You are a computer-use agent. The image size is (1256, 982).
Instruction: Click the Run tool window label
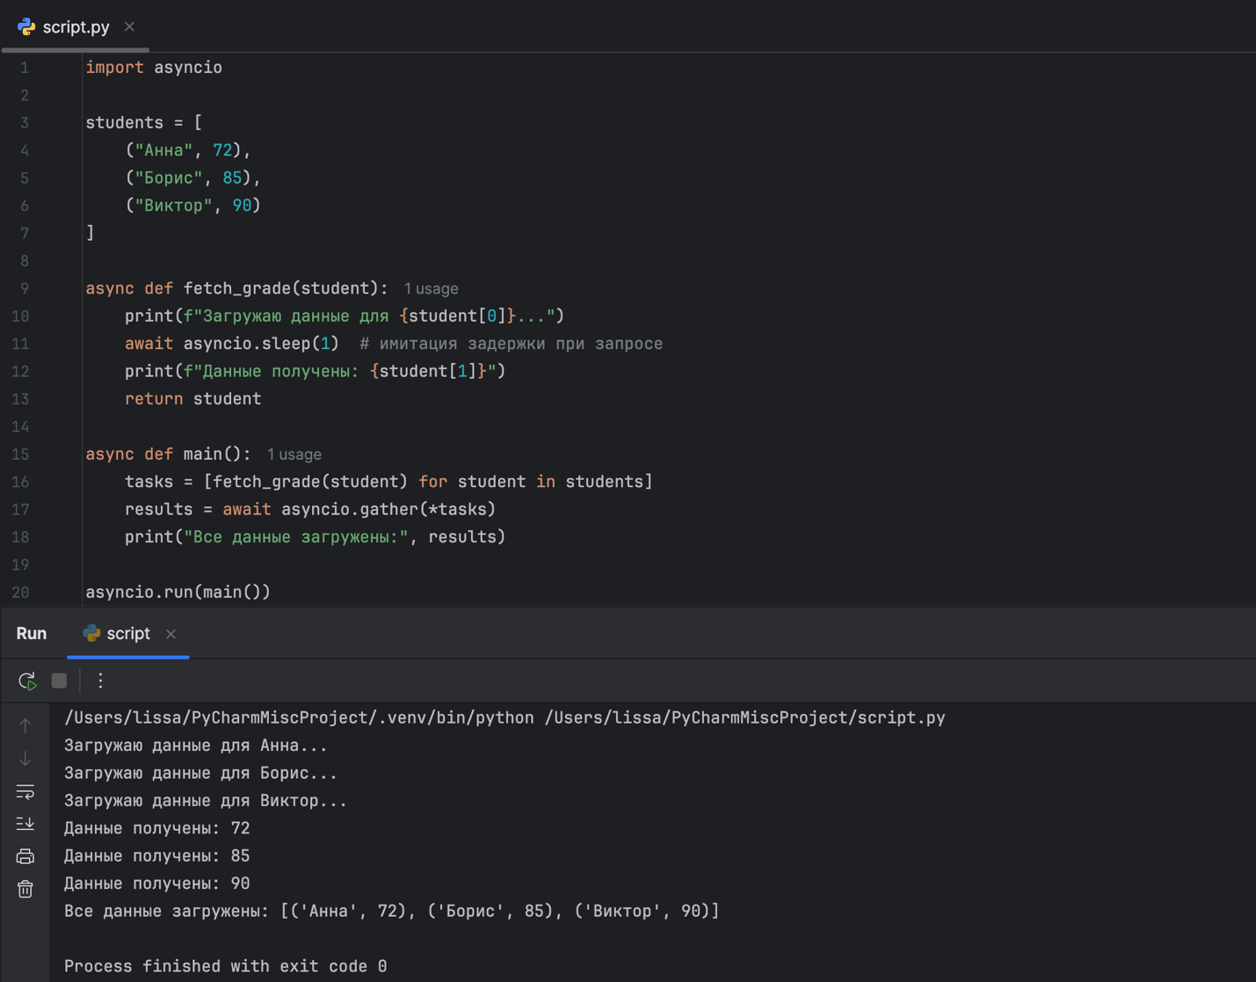(32, 634)
